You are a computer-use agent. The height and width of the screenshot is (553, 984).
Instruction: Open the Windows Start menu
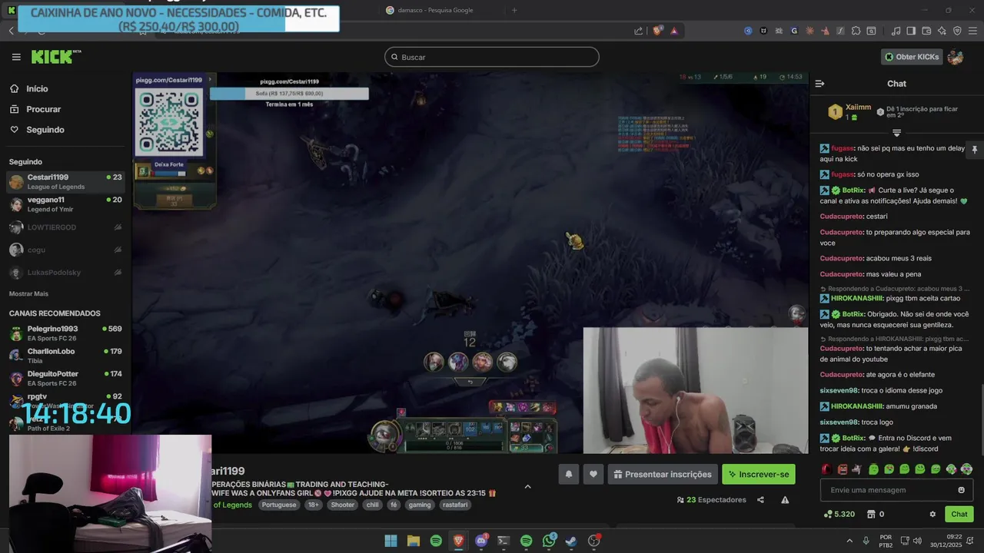click(x=391, y=541)
